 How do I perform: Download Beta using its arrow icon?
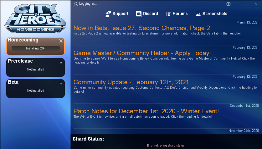pos(61,83)
